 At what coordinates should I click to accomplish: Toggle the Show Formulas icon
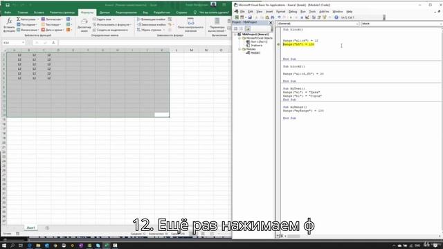pyautogui.click(x=170, y=19)
